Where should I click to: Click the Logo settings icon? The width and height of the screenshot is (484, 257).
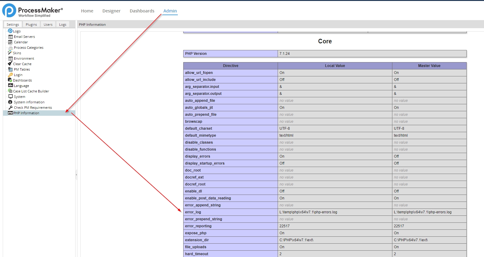tap(10, 31)
